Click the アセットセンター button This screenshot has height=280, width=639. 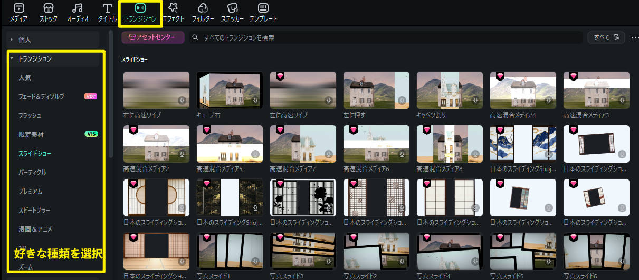coord(152,37)
